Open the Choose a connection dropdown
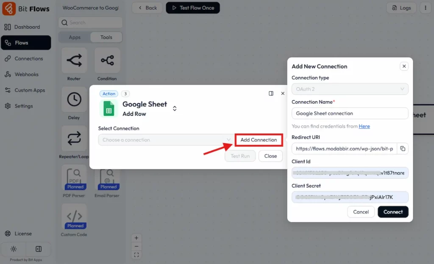Image resolution: width=434 pixels, height=264 pixels. point(163,139)
